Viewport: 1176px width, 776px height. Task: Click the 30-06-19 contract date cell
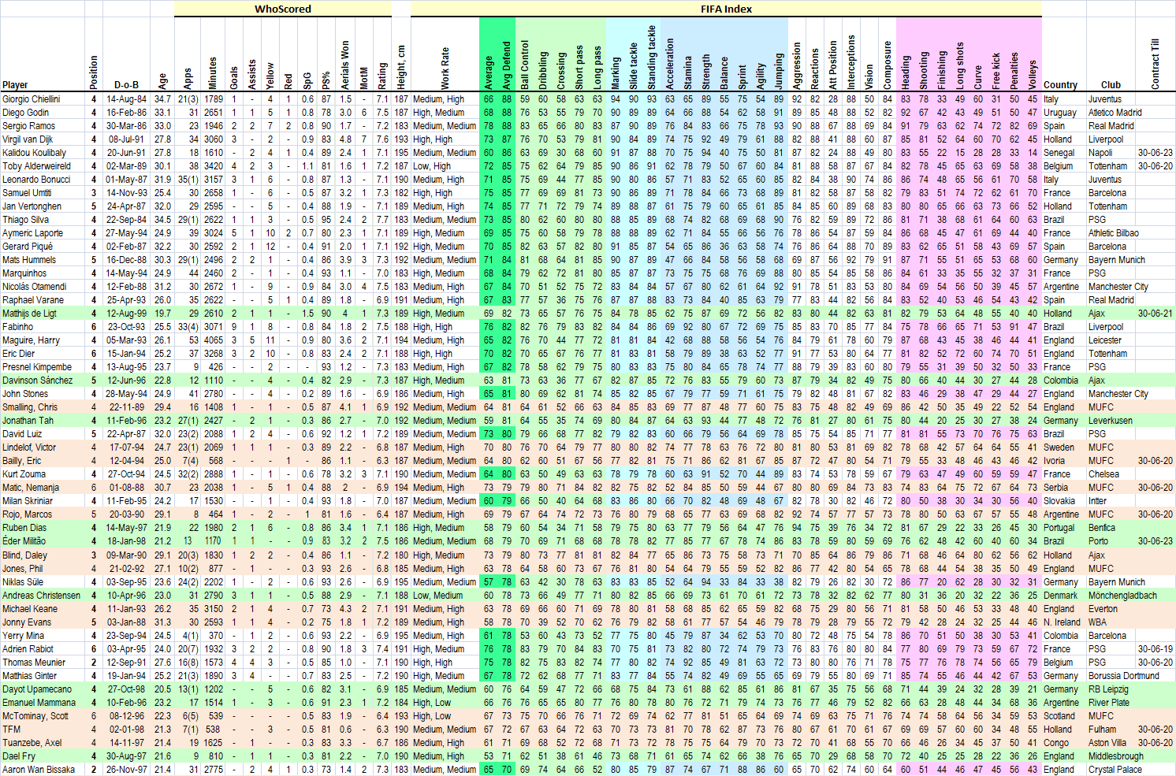1156,649
